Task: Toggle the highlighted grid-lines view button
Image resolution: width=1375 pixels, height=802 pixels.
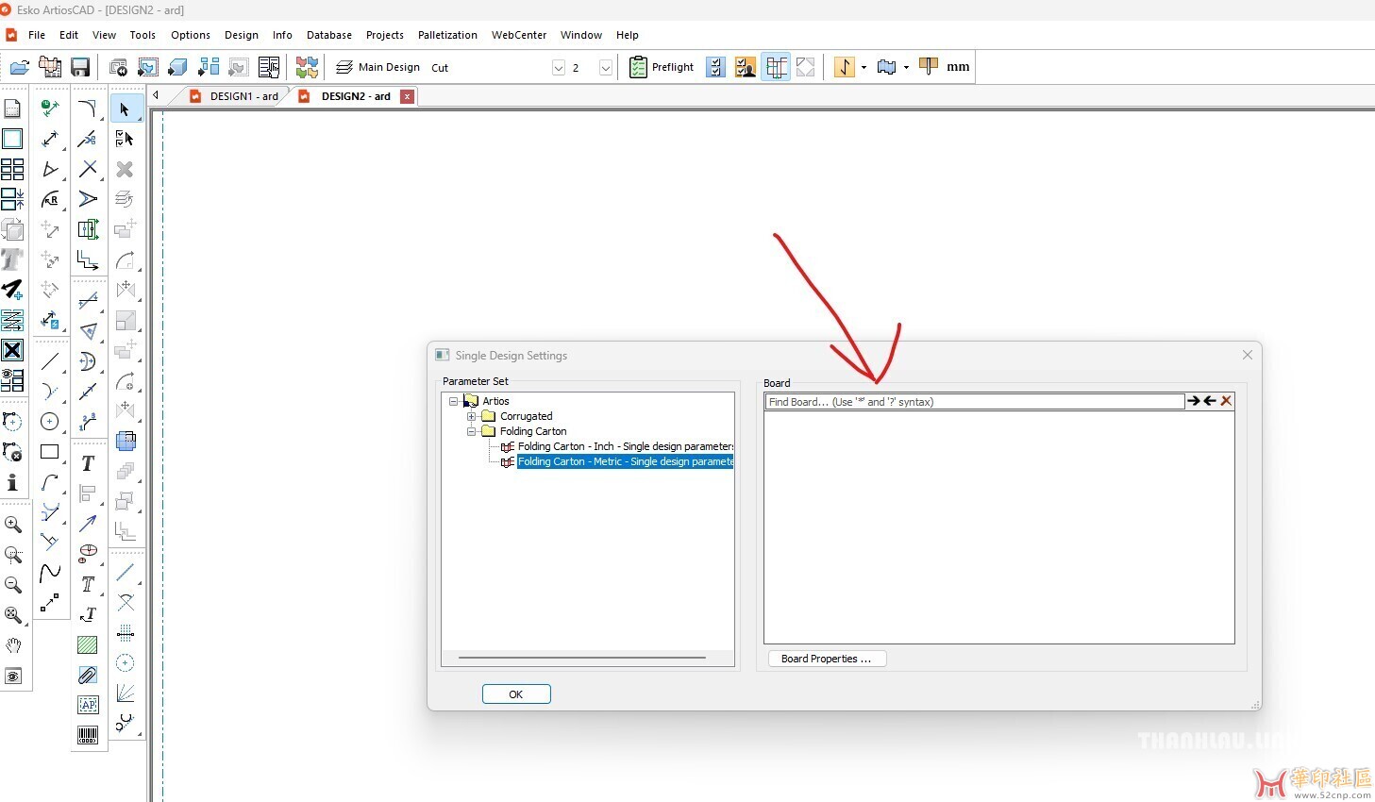Action: coord(776,67)
